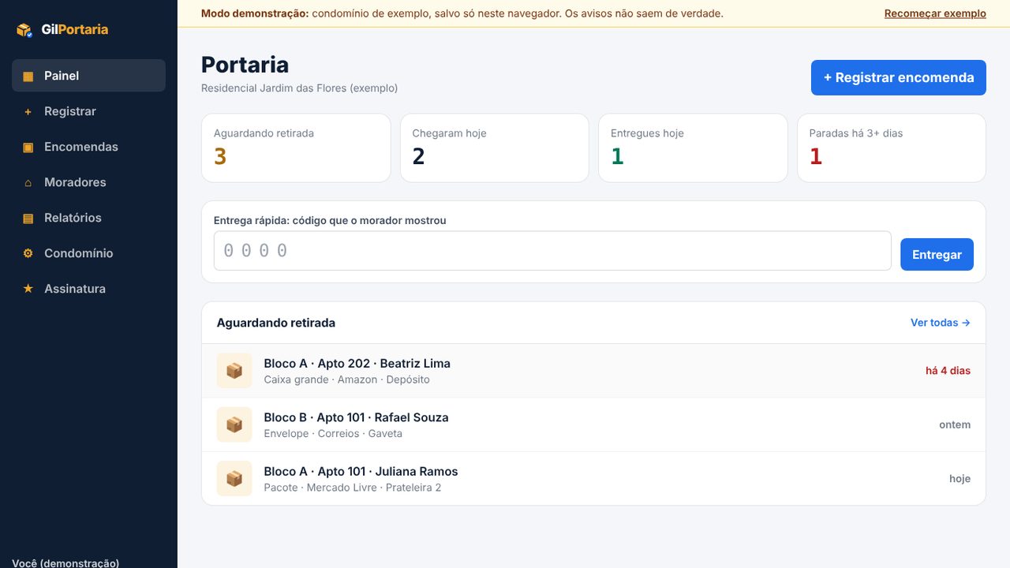Click the Recomeçar exemplo link

tap(935, 13)
